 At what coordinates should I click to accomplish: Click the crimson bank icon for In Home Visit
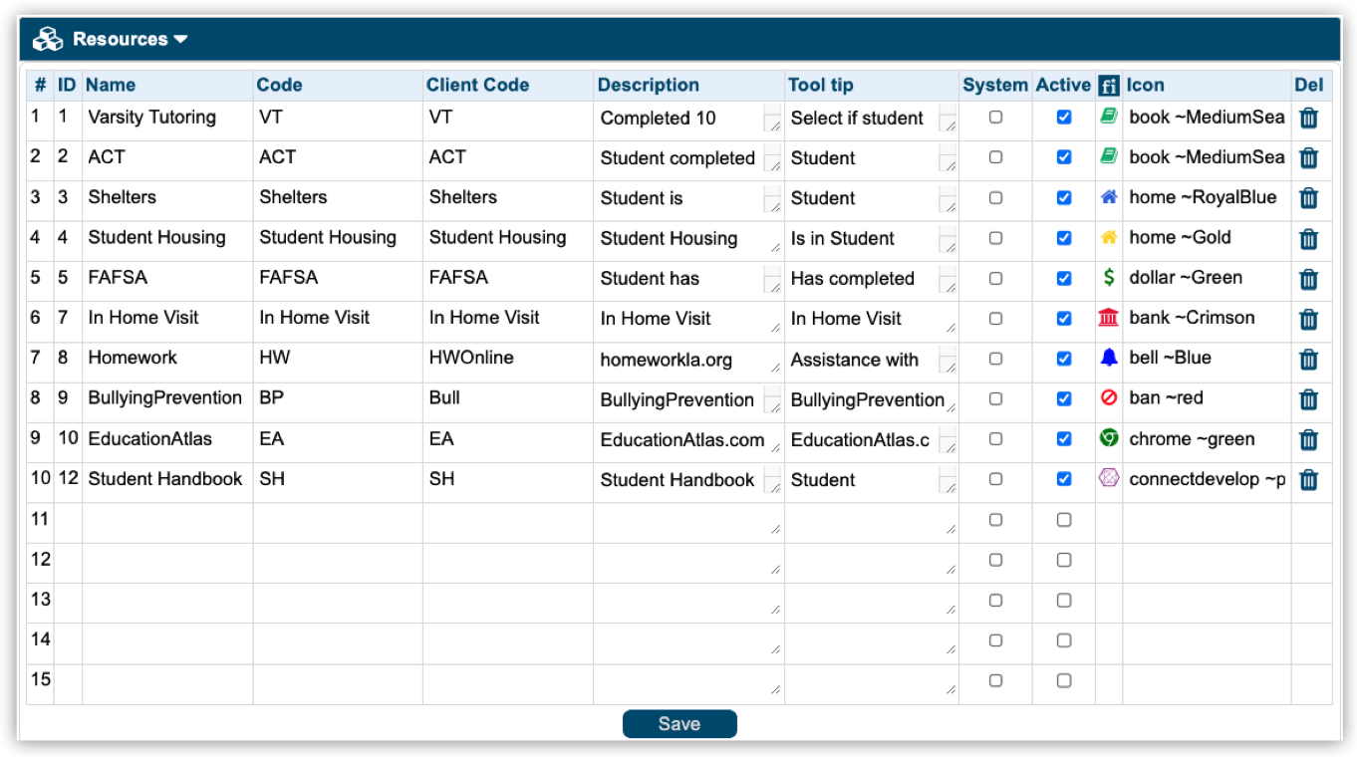coord(1108,319)
